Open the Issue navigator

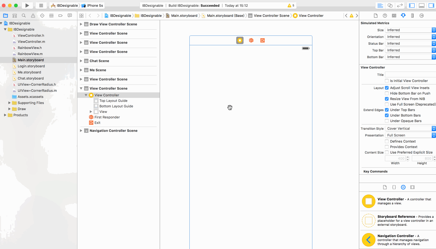pos(32,15)
